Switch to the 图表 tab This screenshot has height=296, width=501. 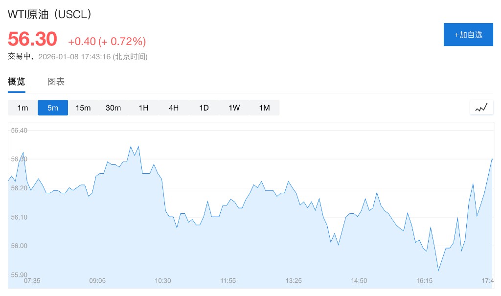pyautogui.click(x=56, y=82)
